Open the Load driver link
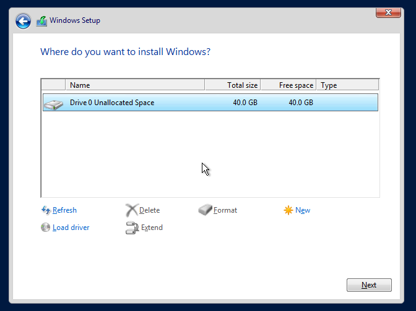The width and height of the screenshot is (416, 311). tap(71, 228)
